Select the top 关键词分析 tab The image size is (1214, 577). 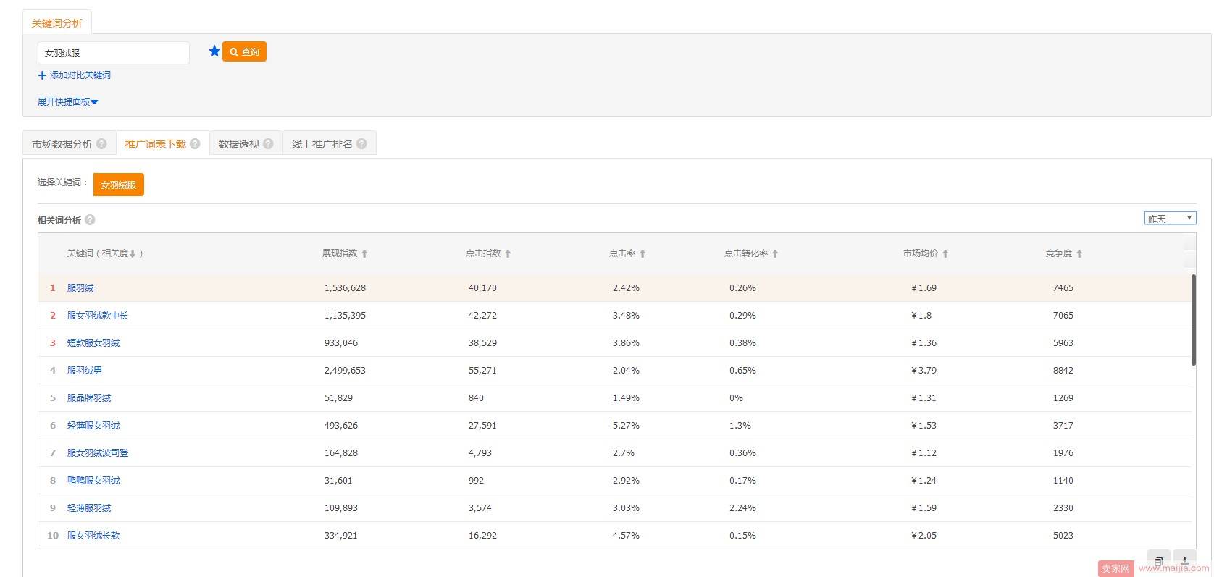point(57,23)
